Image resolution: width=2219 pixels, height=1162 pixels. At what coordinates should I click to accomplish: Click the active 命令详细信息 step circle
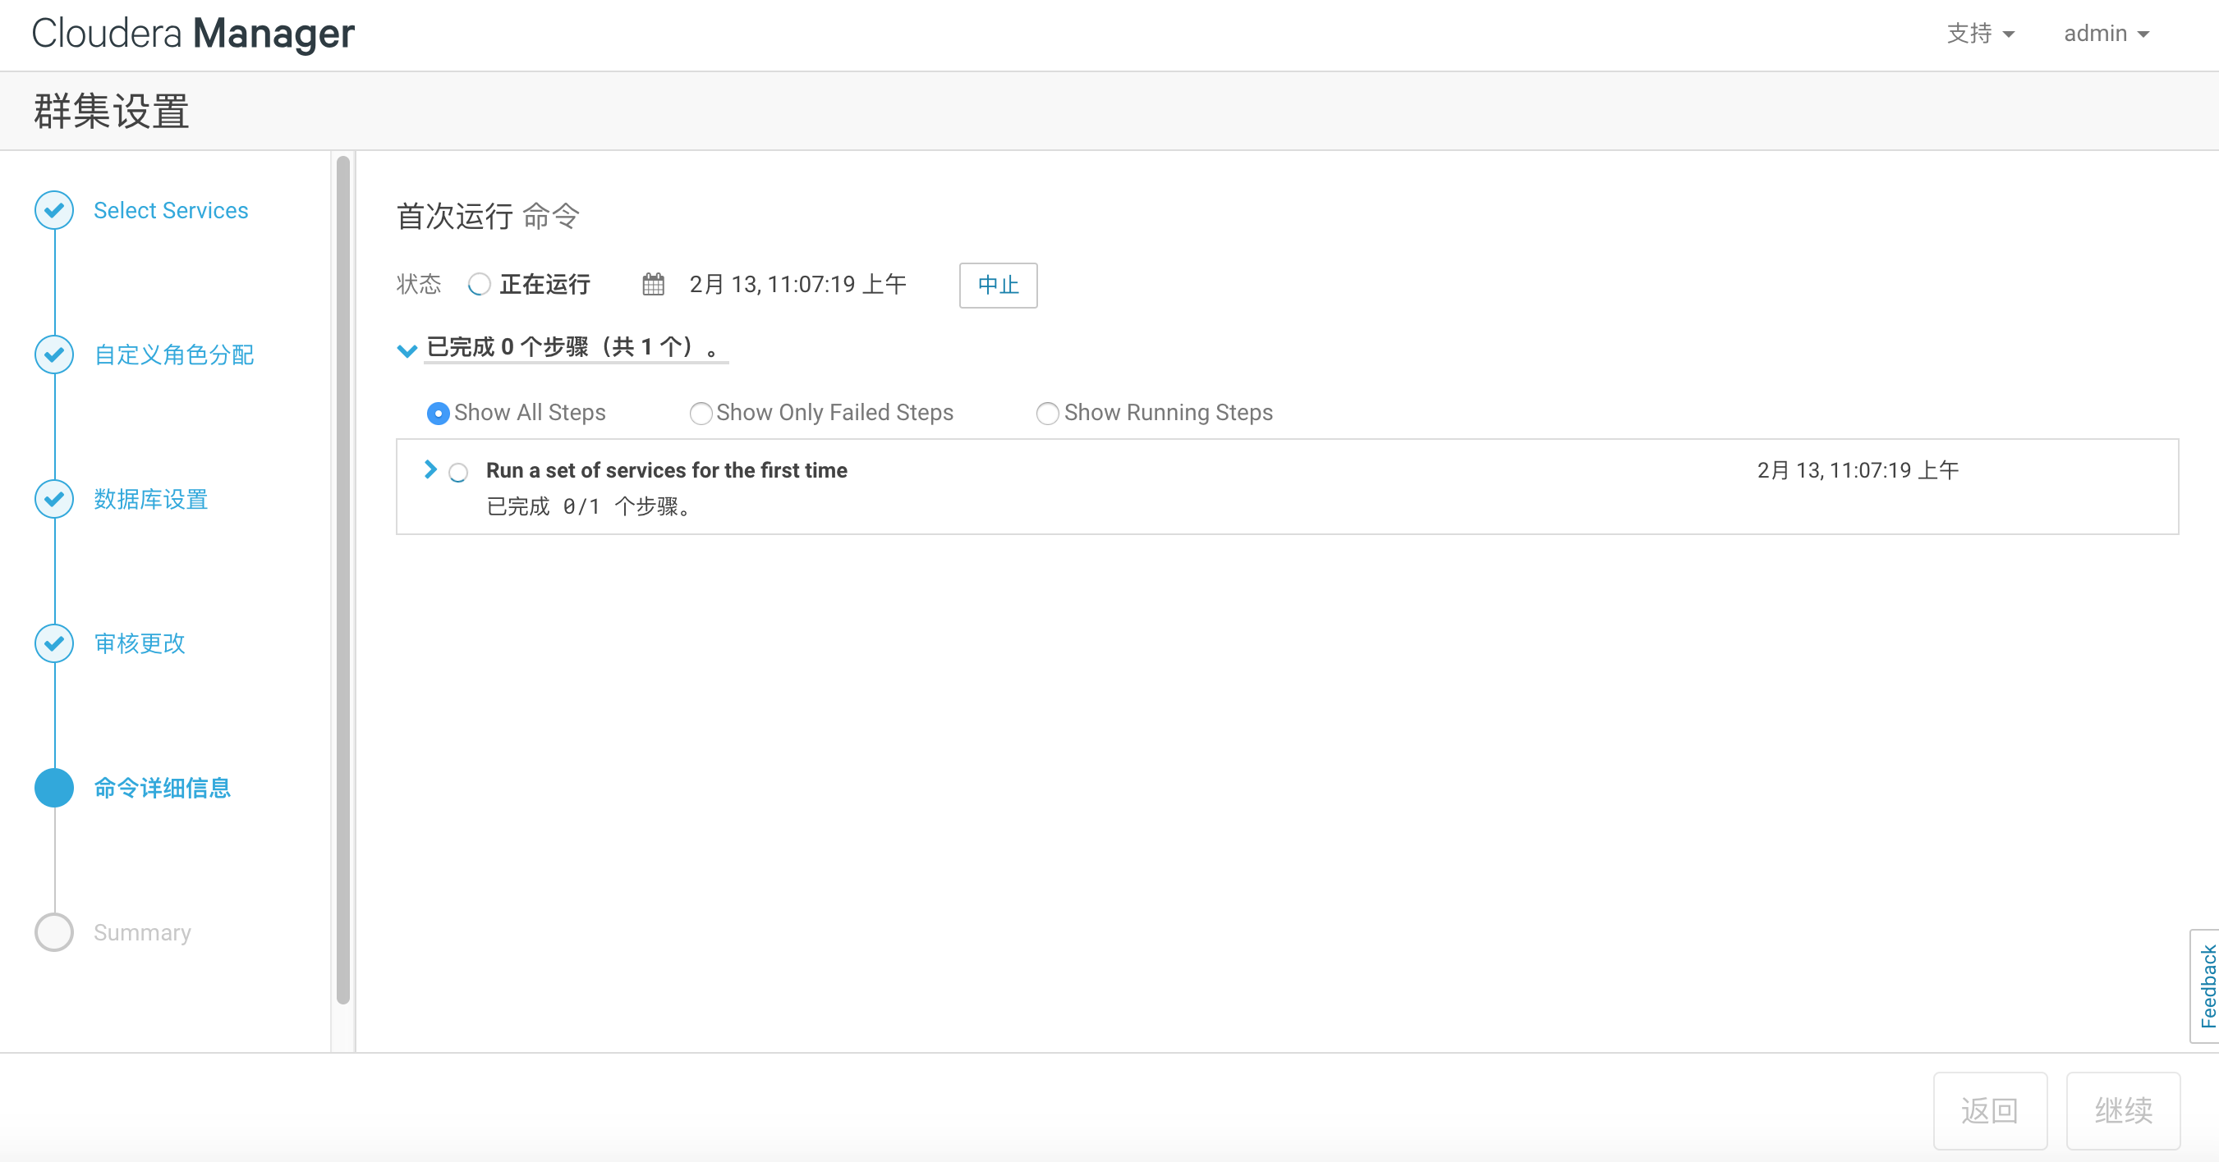pyautogui.click(x=54, y=788)
